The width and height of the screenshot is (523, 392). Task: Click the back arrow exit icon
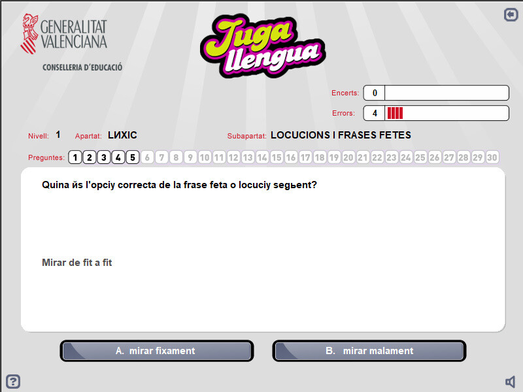click(x=511, y=14)
